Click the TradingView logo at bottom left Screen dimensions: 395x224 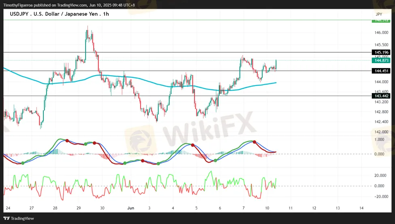click(x=19, y=218)
